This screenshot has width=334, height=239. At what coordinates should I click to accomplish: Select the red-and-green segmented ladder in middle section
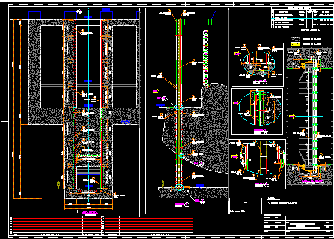[x=205, y=59]
